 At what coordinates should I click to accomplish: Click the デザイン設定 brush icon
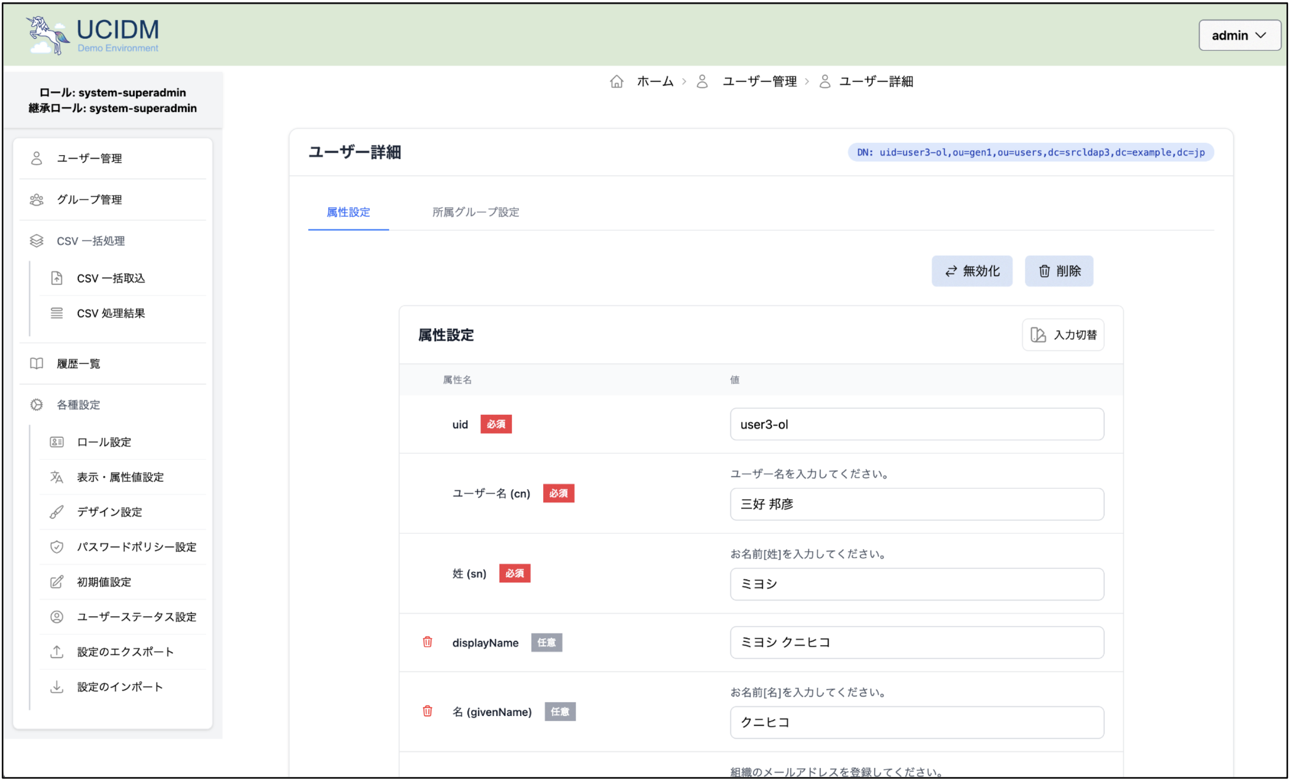[x=57, y=512]
